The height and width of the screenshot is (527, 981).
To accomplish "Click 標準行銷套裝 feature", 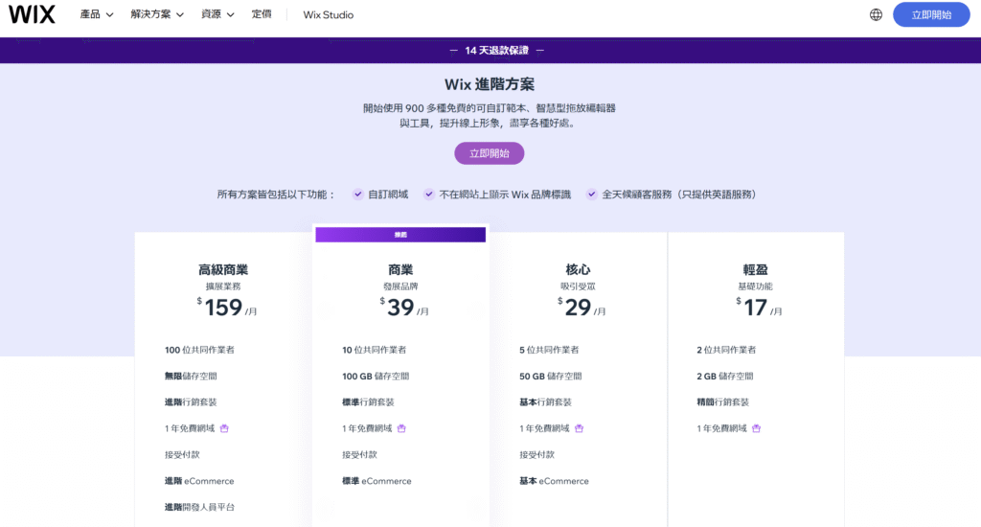I will coord(368,401).
